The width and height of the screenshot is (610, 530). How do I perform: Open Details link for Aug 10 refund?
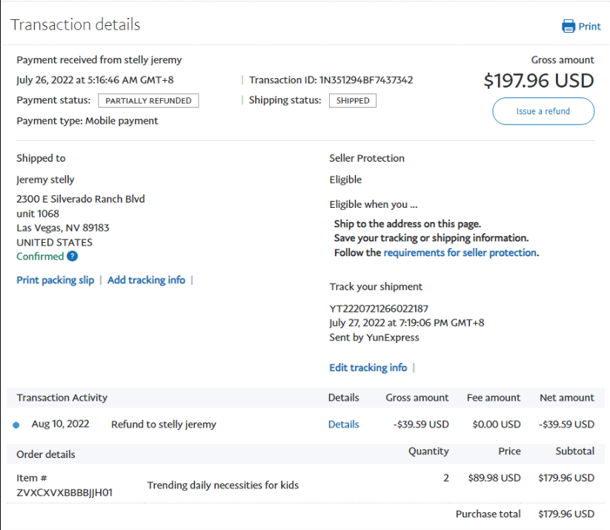coord(343,425)
